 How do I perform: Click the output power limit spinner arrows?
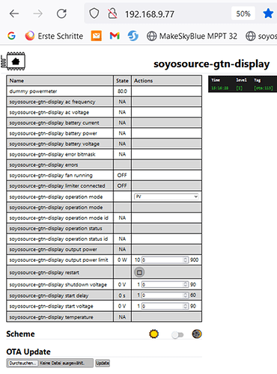[186, 260]
